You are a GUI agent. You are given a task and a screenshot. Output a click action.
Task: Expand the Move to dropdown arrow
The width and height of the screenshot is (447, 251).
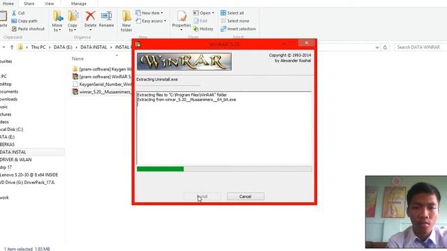coord(60,30)
